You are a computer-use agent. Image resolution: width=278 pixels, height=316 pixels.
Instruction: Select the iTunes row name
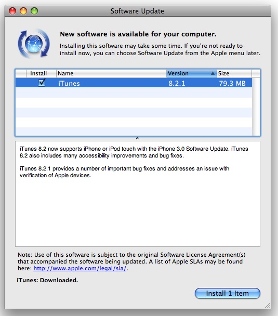tap(69, 83)
